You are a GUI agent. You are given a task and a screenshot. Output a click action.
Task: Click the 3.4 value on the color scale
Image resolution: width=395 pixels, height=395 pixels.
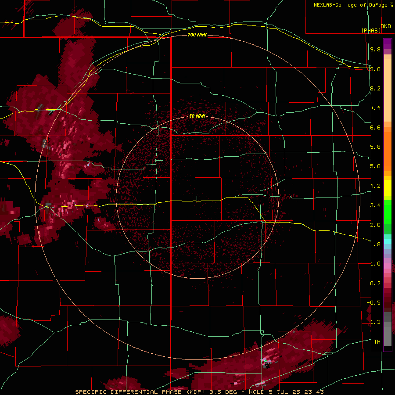375,205
